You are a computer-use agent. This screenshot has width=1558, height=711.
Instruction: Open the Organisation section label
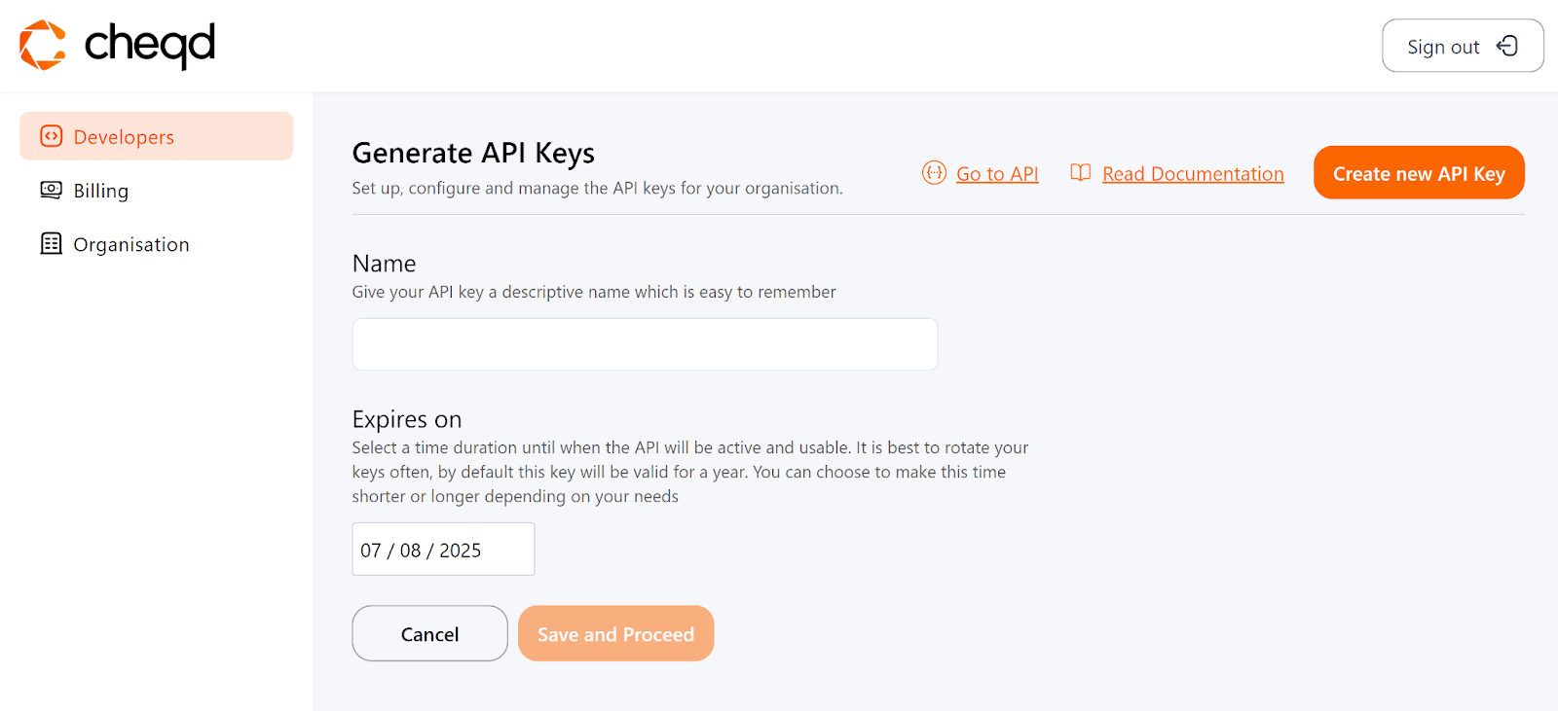point(131,245)
